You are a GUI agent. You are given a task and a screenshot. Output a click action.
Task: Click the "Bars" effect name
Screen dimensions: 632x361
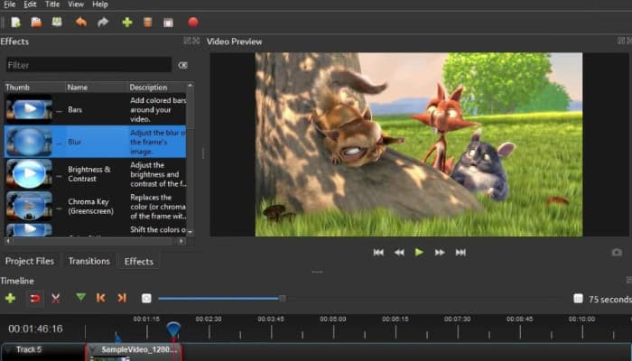(x=75, y=109)
